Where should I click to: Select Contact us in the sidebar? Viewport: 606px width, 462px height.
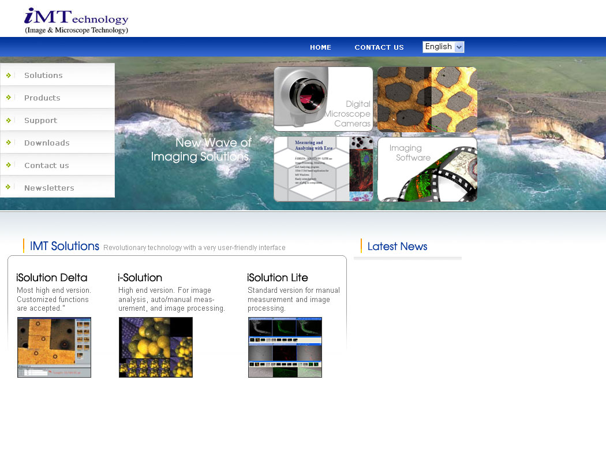[46, 166]
